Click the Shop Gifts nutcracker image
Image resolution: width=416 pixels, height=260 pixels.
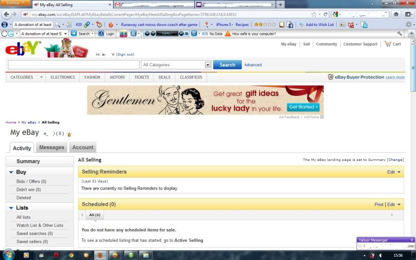[66, 48]
